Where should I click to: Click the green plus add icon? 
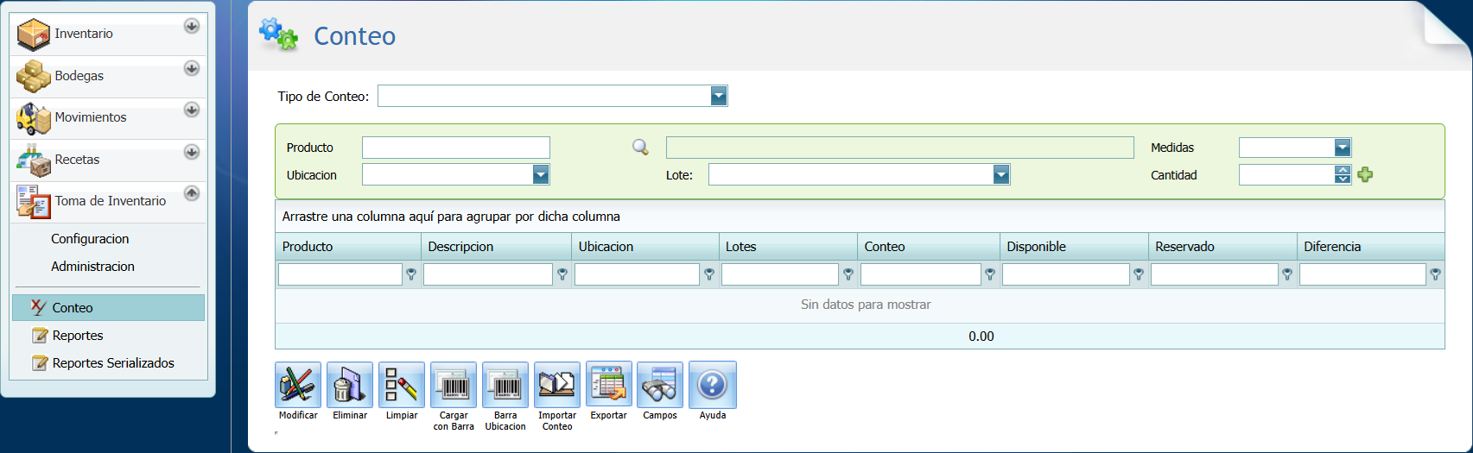[x=1365, y=175]
